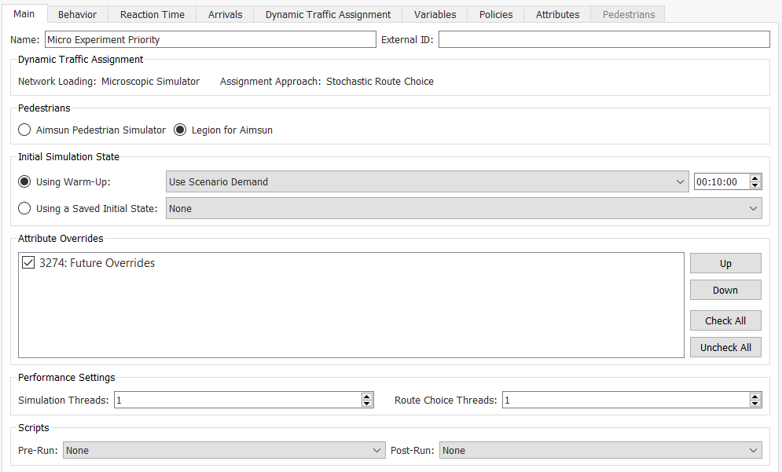Screen dimensions: 782x472
Task: Expand the Use Scenario Demand dropdown
Action: (x=427, y=181)
